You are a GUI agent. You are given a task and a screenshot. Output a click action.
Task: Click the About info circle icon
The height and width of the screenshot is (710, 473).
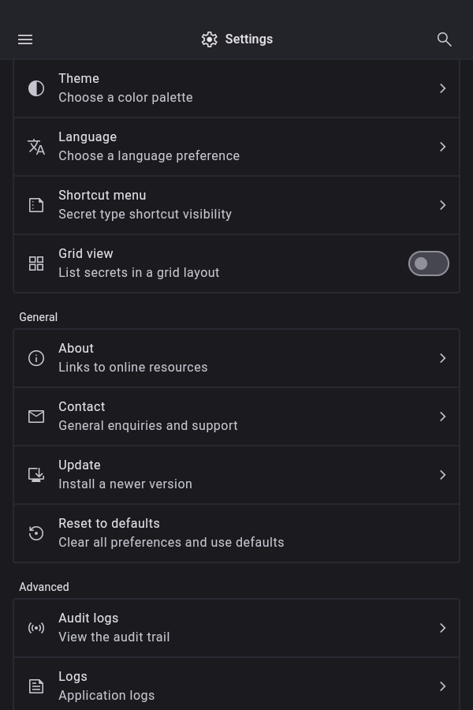point(36,358)
